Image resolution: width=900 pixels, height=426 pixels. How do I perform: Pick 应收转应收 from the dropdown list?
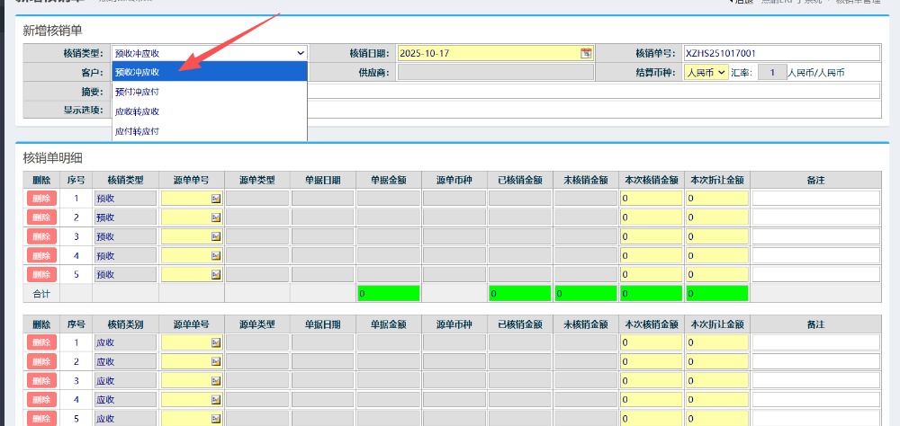209,111
